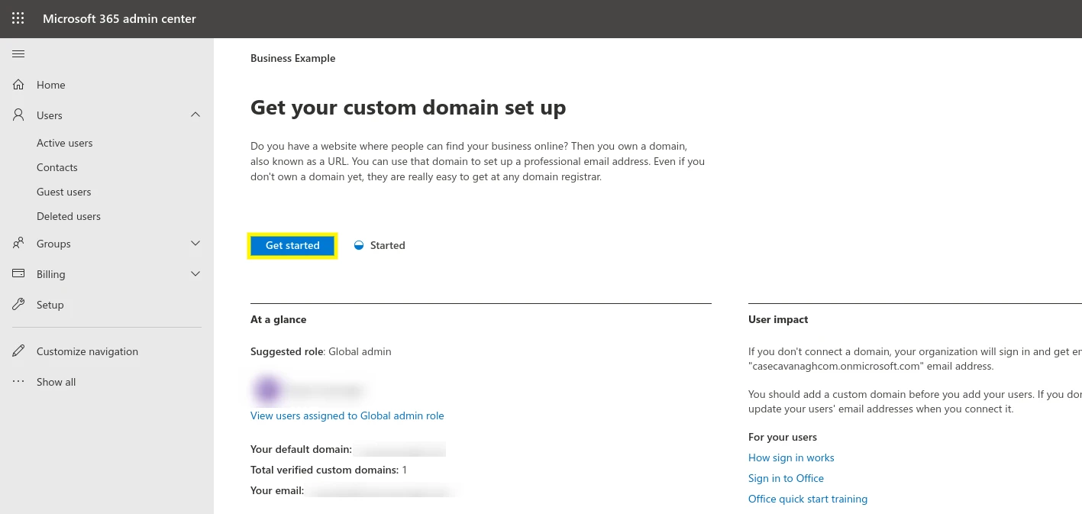Open the app launcher waffle icon
This screenshot has width=1082, height=514.
click(x=18, y=18)
